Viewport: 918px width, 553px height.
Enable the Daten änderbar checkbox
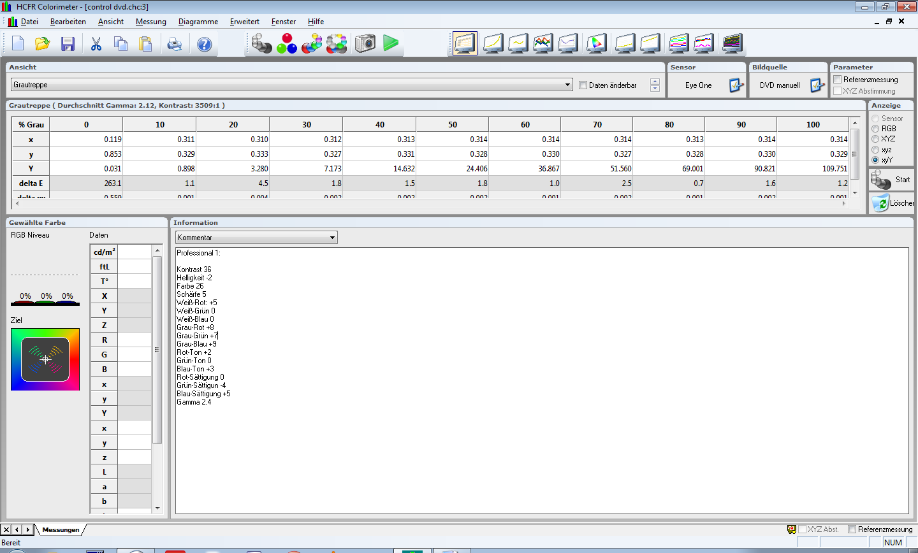(583, 85)
